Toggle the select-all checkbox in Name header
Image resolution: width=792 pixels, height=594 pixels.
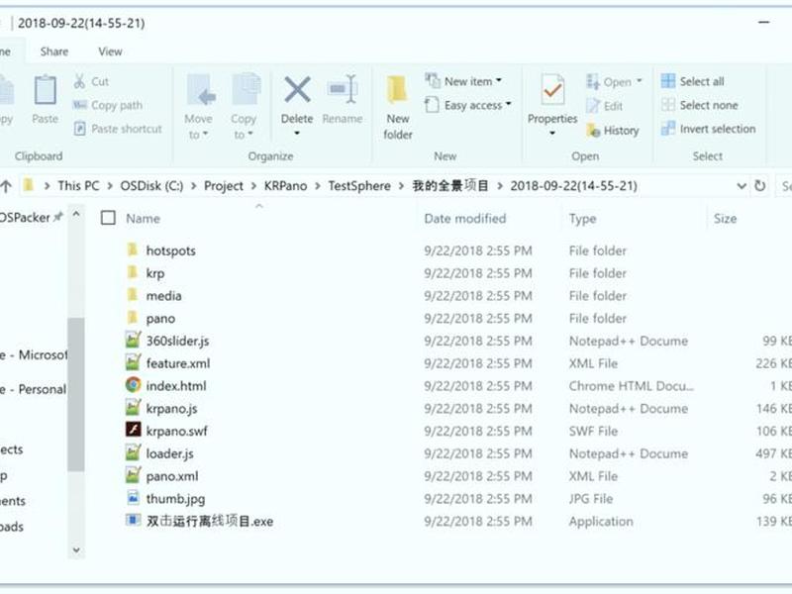point(108,218)
